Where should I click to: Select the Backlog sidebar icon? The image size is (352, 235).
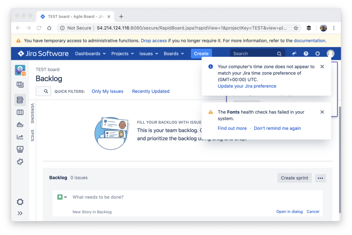pos(20,100)
